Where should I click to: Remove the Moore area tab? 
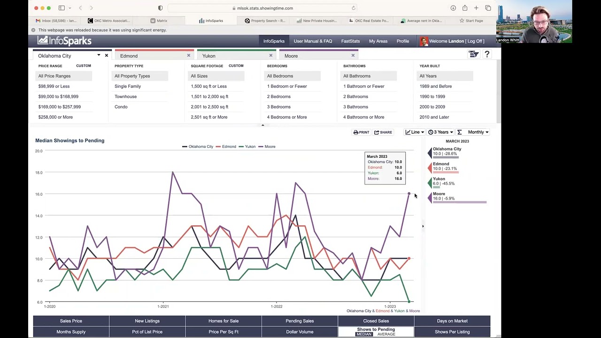tap(353, 55)
